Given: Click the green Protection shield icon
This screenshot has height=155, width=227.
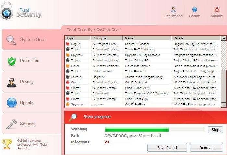Looking at the screenshot, I should [12, 61].
